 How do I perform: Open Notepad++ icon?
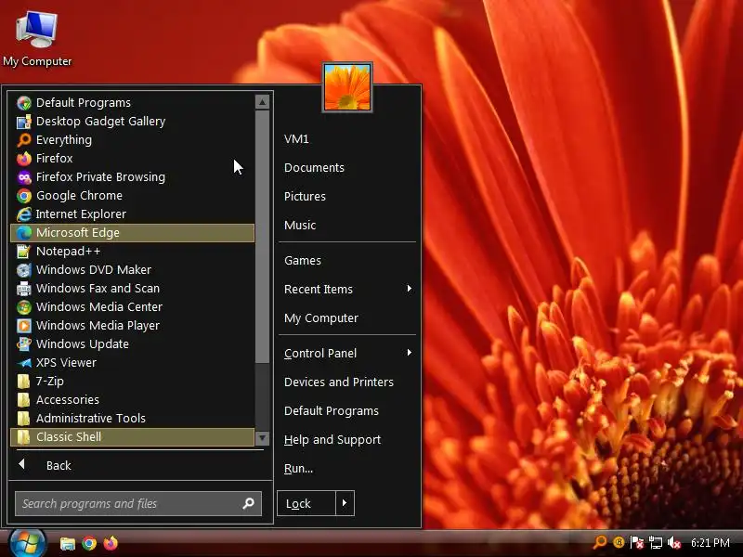pos(24,251)
